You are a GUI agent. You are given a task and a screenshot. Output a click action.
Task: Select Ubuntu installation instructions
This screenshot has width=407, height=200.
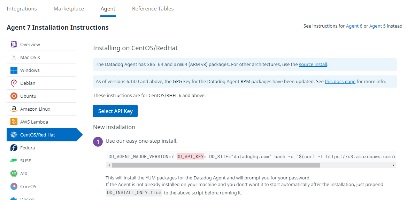pos(41,96)
